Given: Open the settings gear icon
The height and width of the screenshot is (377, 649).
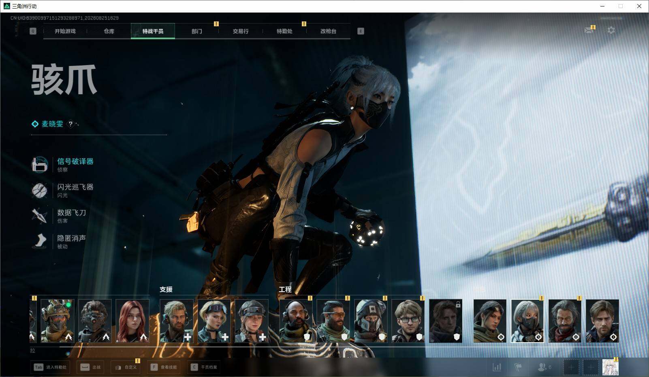Looking at the screenshot, I should coord(611,30).
